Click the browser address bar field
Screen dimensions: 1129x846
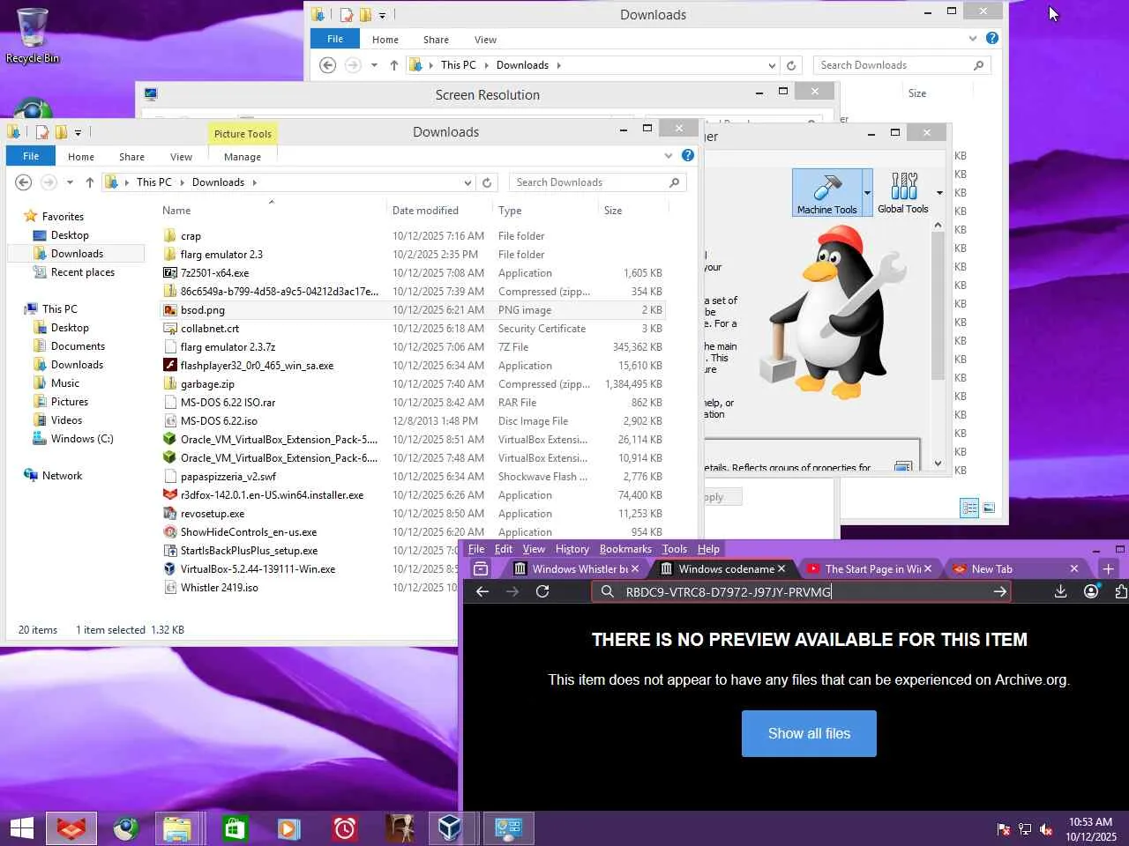pyautogui.click(x=800, y=591)
